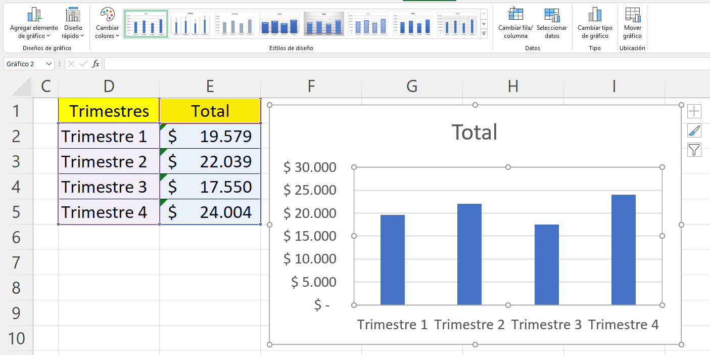Open Seleccionar datos dialog
The width and height of the screenshot is (710, 355).
pos(552,23)
